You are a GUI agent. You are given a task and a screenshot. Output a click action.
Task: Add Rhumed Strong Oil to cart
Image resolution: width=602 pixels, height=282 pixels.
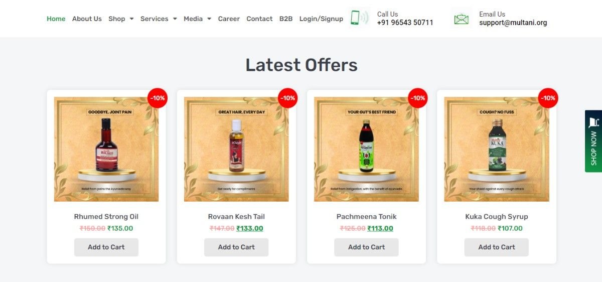click(106, 247)
